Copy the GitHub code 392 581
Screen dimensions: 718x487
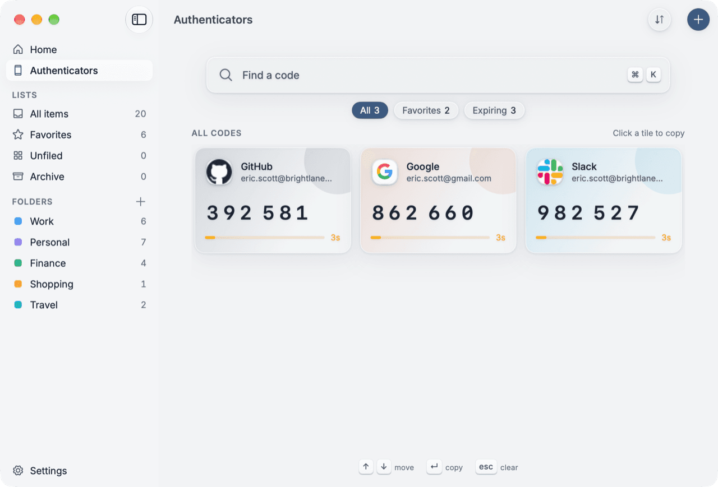click(258, 213)
